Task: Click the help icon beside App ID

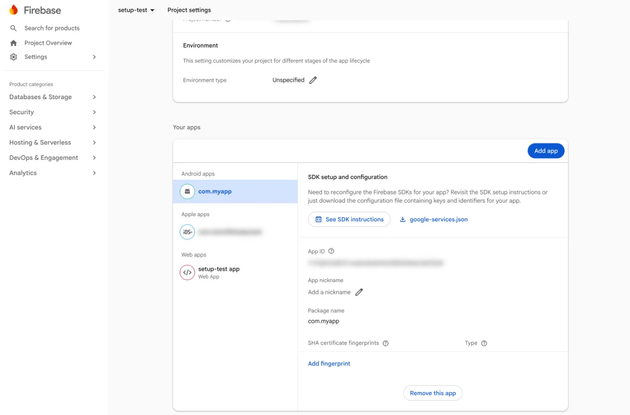Action: click(x=331, y=251)
